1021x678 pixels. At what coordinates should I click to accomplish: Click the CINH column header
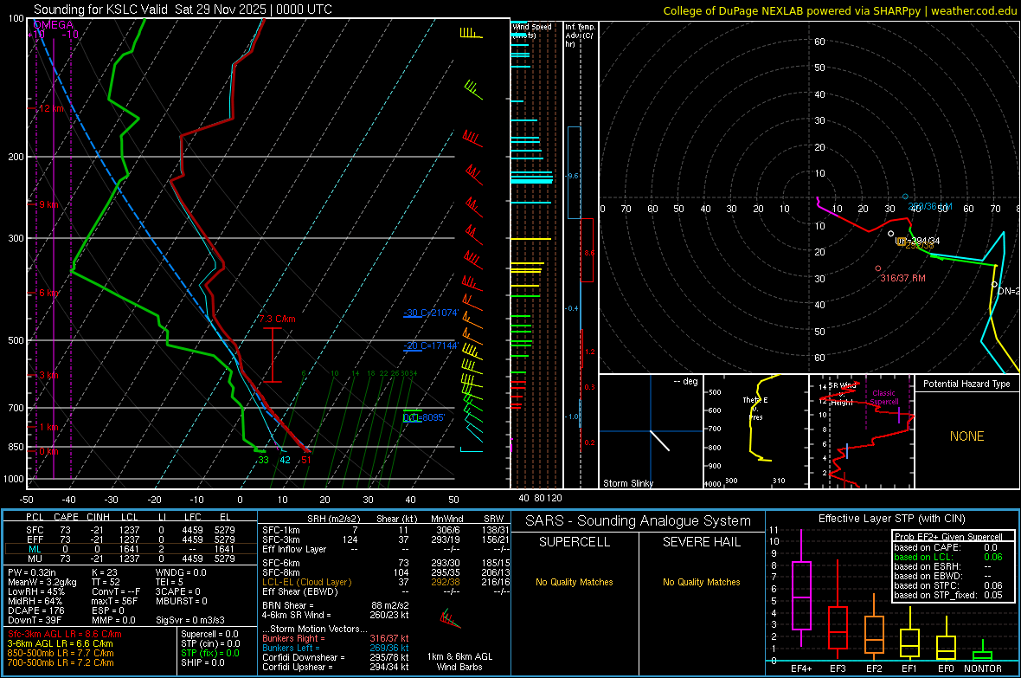[x=99, y=517]
